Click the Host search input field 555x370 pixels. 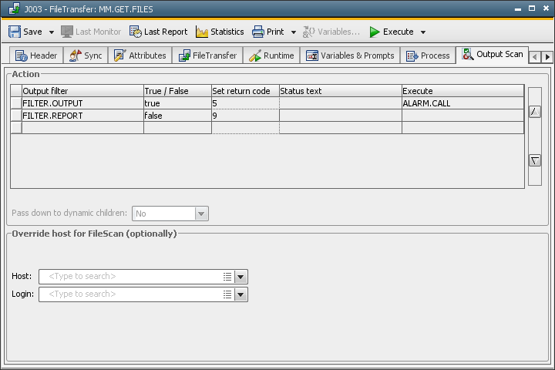pos(131,277)
